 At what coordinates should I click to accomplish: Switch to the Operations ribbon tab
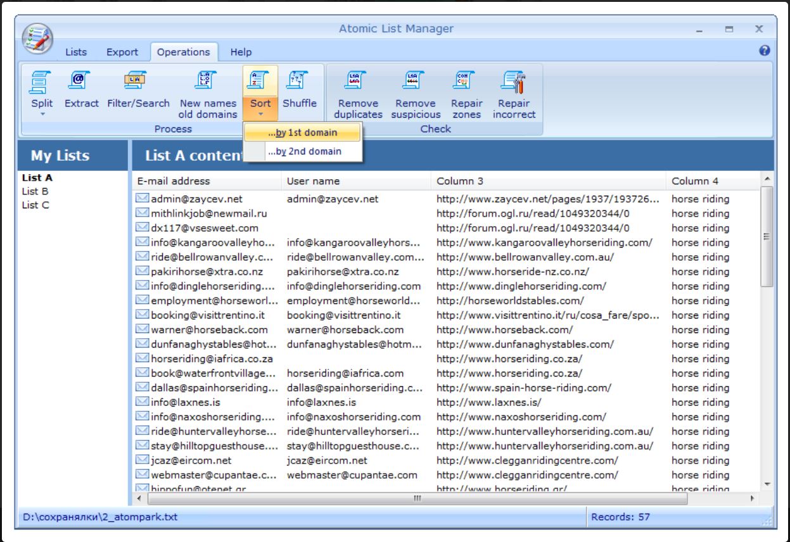[x=184, y=53]
